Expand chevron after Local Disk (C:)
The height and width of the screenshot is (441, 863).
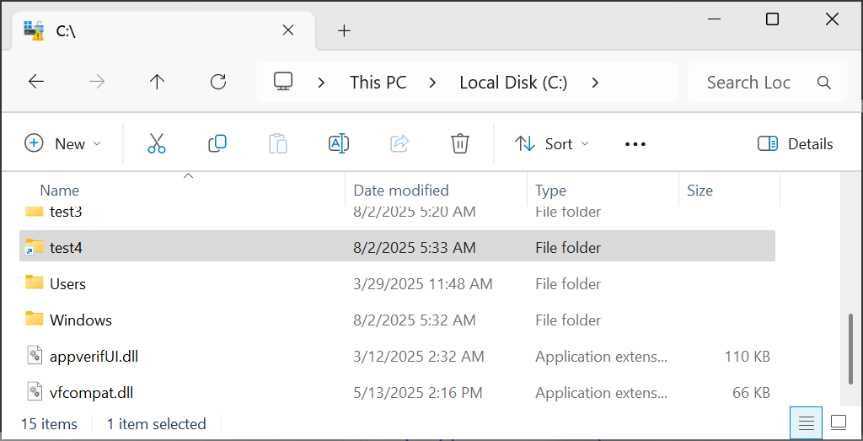coord(595,83)
